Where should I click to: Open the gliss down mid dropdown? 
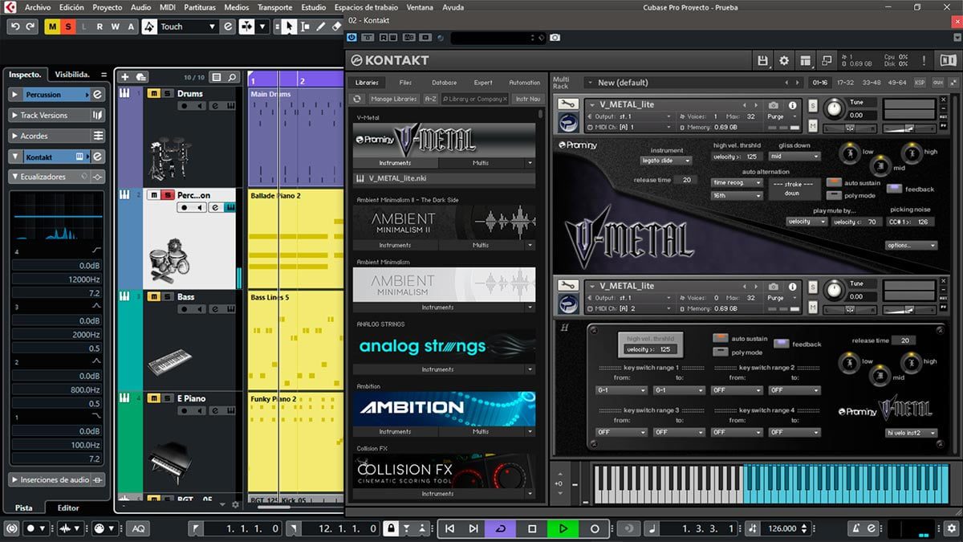793,156
